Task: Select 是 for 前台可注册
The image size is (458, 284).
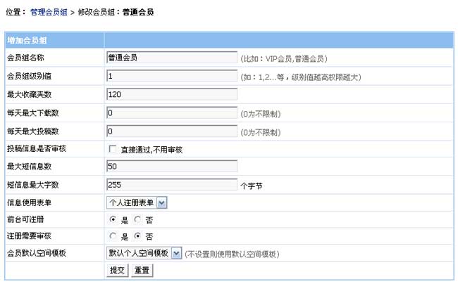Action: (x=112, y=219)
